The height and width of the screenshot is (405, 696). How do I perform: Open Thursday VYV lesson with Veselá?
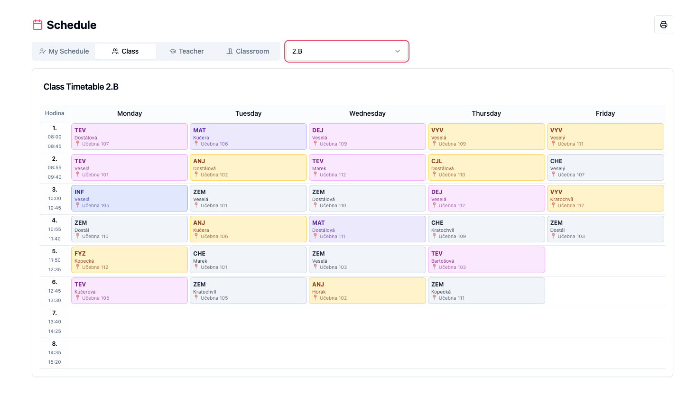coord(486,137)
